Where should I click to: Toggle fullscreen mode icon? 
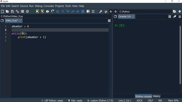point(93,11)
